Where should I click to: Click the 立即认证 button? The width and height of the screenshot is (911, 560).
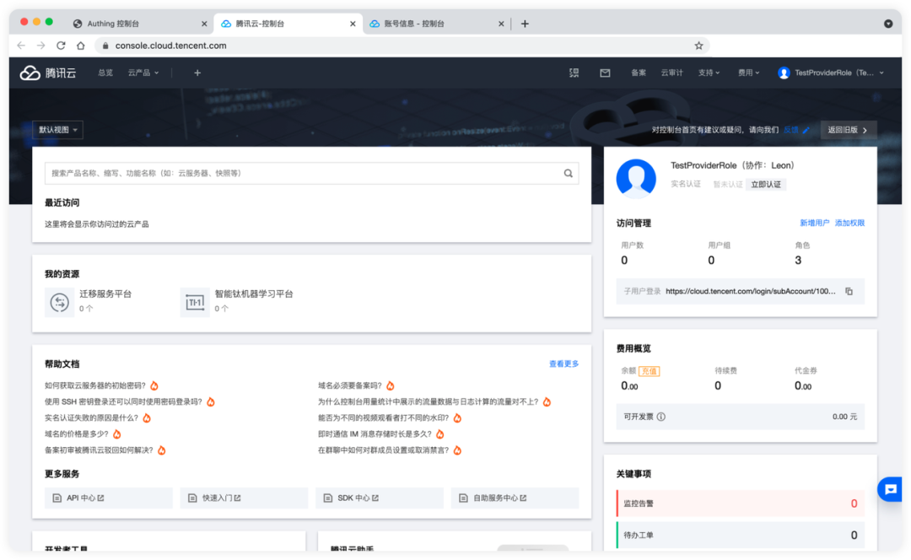tap(766, 184)
